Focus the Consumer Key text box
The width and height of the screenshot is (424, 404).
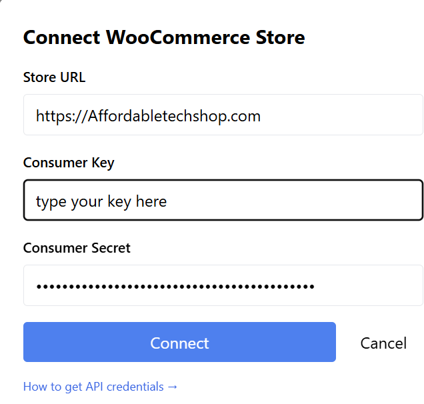223,200
